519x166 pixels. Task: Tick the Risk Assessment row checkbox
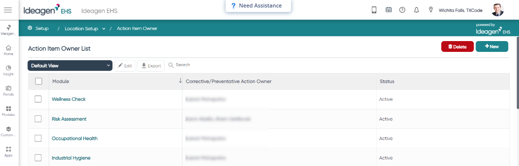38,119
